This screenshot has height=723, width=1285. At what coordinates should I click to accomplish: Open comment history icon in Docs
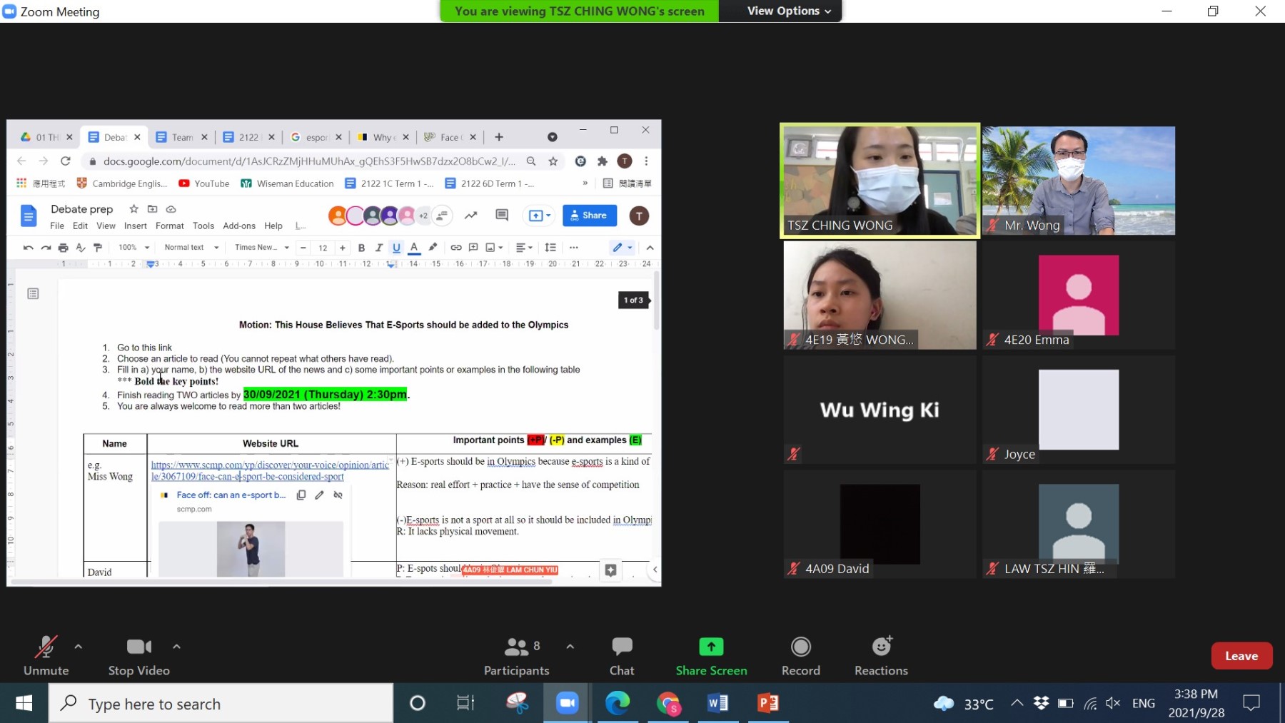[502, 216]
